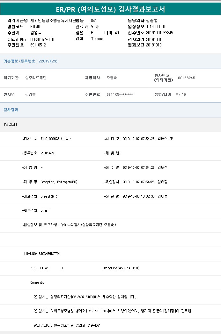
Task: Select the 'ER' test name cell
Action: (61, 268)
